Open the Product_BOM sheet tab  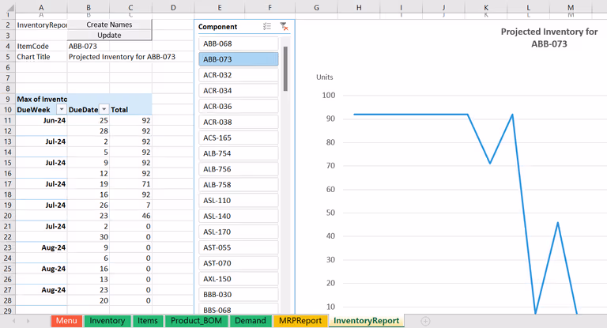point(196,321)
